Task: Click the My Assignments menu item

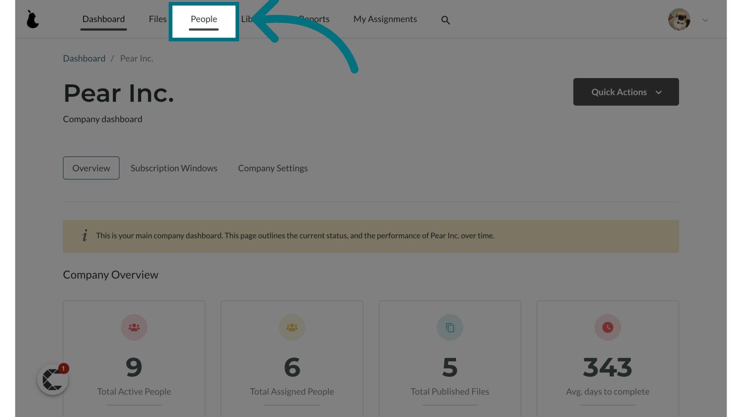Action: [x=385, y=19]
